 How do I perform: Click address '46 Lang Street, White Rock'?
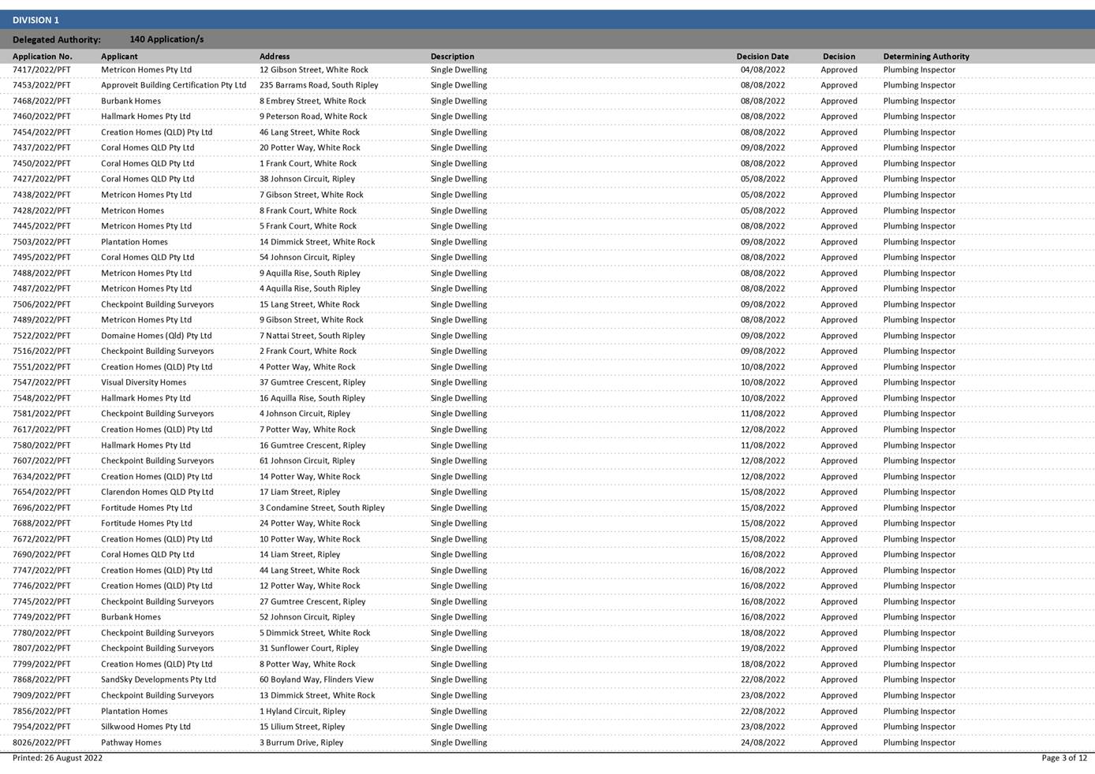coord(309,132)
